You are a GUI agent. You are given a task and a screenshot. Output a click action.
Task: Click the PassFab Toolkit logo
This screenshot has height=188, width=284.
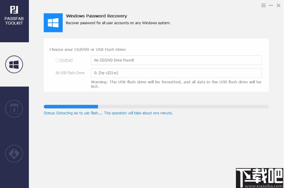click(x=14, y=16)
